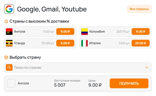Click the Uganda flag icon
The width and height of the screenshot is (156, 96).
9,43
